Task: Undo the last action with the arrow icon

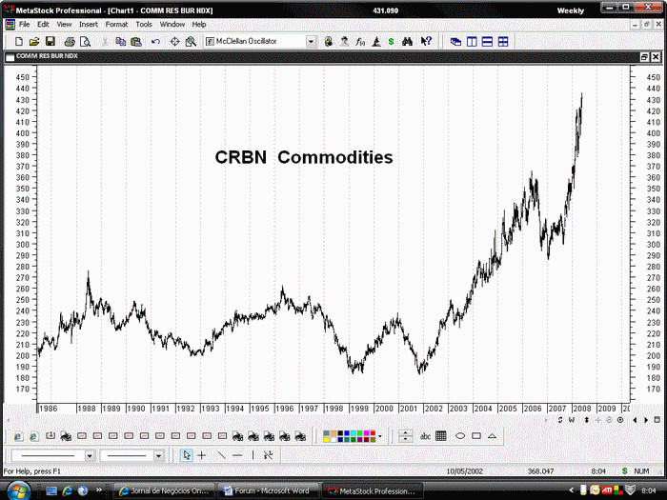Action: 155,42
